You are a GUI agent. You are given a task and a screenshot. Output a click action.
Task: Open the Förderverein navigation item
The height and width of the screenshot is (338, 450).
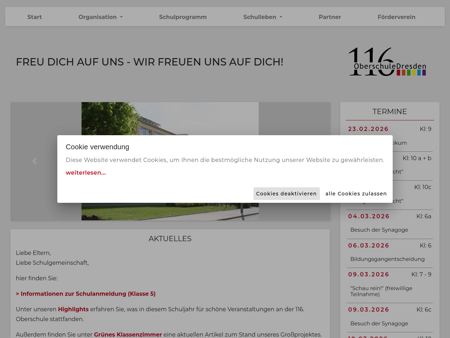396,17
